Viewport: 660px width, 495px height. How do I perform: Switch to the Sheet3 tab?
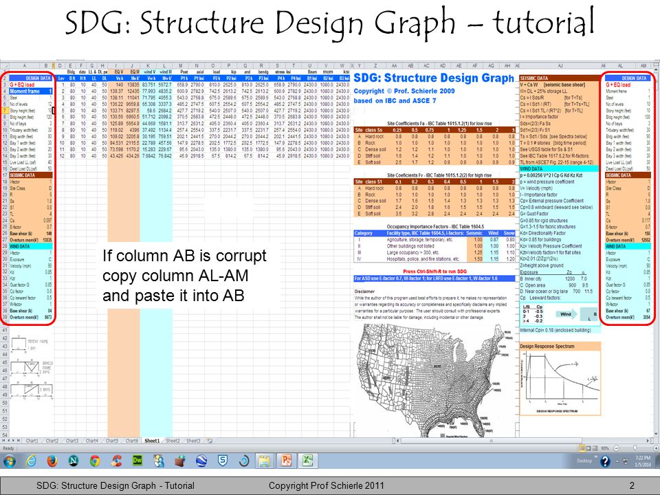coord(193,441)
